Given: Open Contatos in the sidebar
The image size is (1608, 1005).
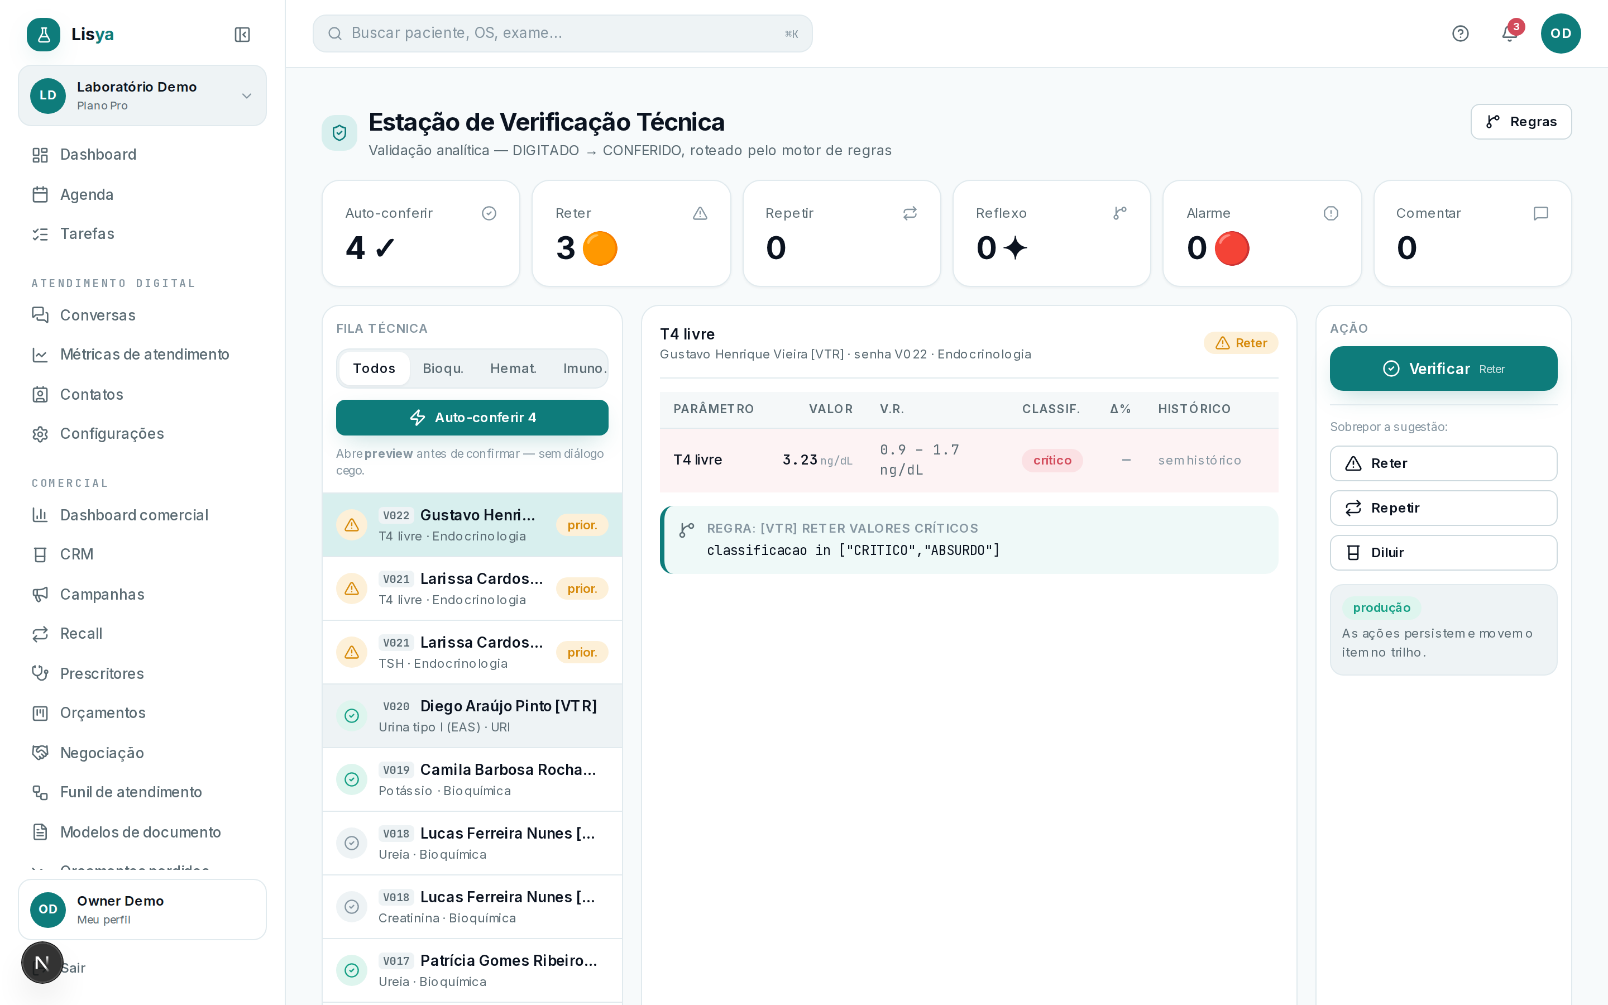Looking at the screenshot, I should point(142,395).
